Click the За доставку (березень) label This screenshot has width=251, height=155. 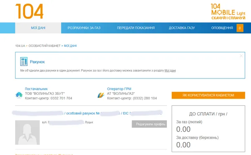[x=197, y=137]
